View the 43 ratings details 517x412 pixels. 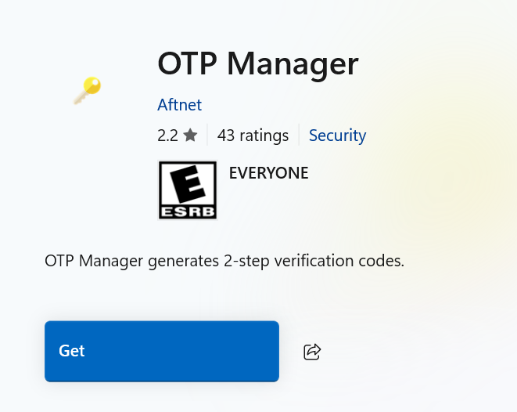coord(253,136)
